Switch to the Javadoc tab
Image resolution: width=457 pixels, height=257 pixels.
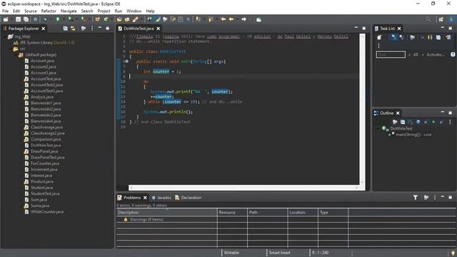pos(161,198)
